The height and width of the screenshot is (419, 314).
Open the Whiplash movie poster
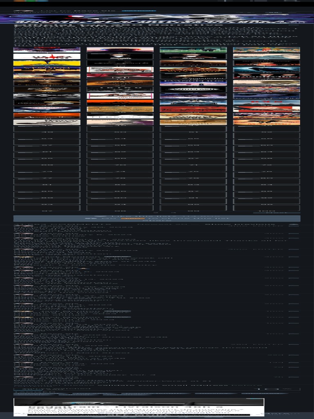click(193, 89)
